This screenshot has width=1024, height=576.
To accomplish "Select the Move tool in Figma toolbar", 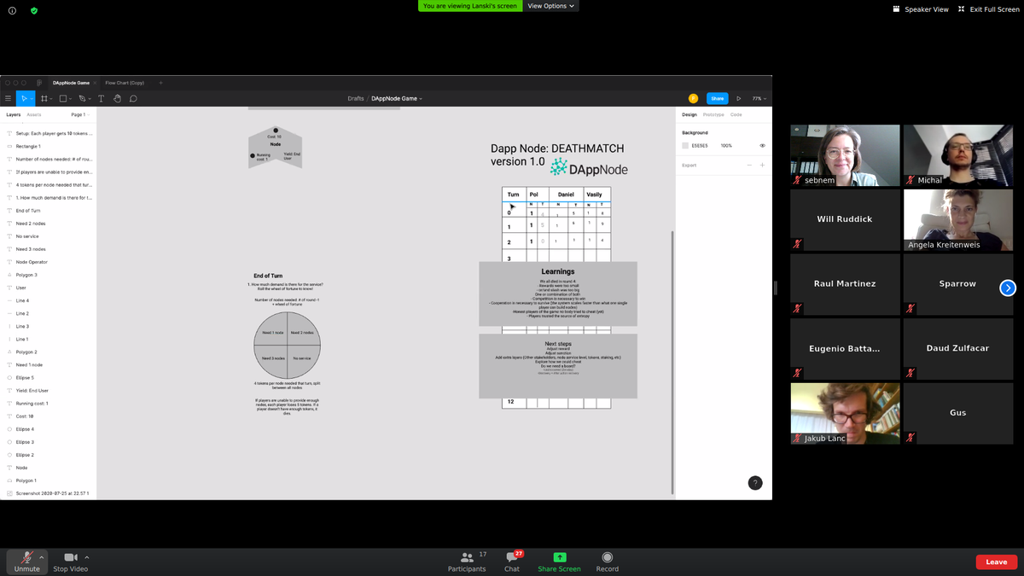I will pyautogui.click(x=23, y=99).
